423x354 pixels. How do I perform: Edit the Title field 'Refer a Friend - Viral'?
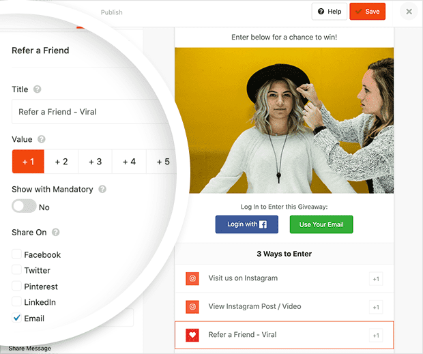point(91,112)
